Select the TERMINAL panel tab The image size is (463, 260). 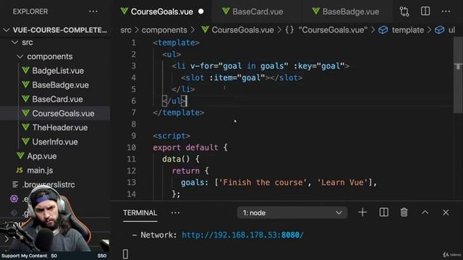(140, 213)
